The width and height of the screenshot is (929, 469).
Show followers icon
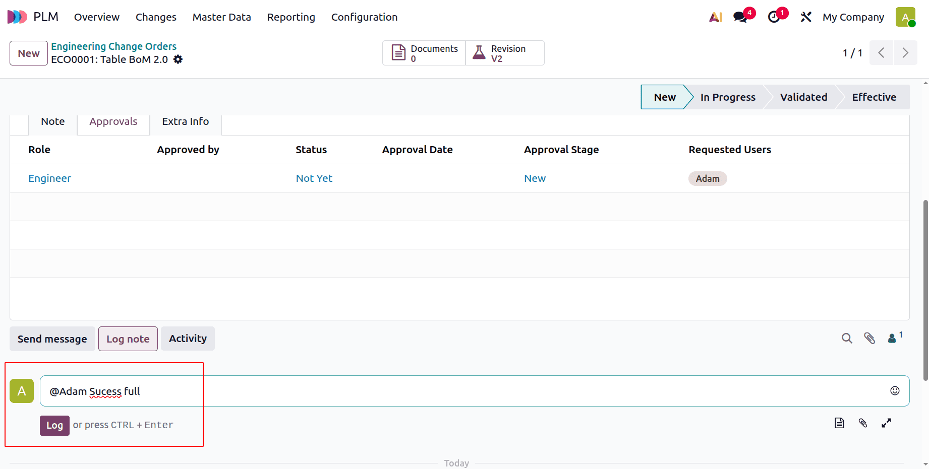(x=895, y=338)
